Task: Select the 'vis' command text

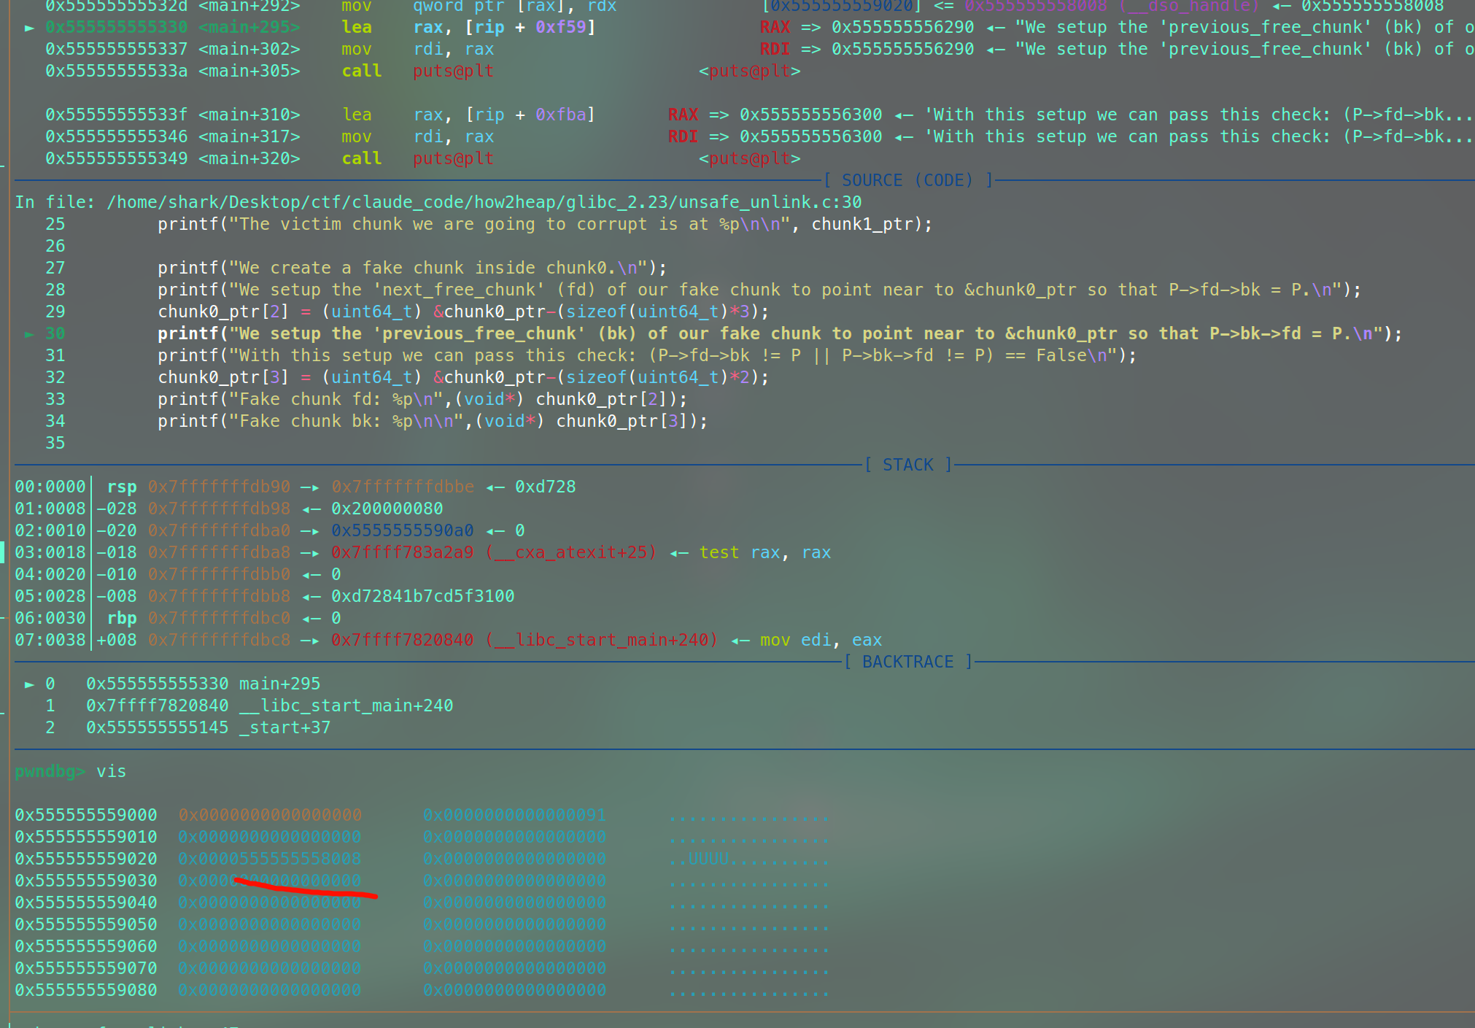Action: coord(111,771)
